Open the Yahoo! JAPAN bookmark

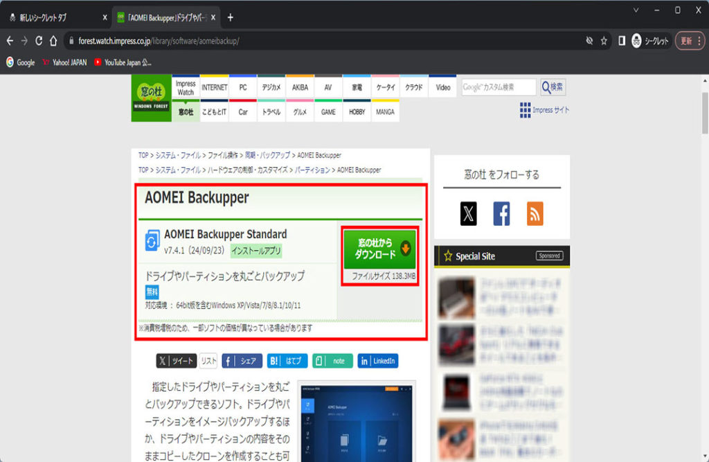click(x=64, y=62)
